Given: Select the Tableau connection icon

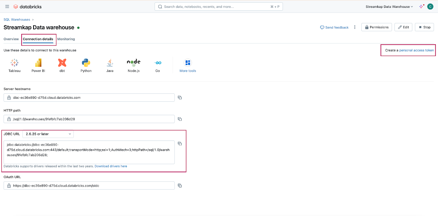Looking at the screenshot, I should [x=15, y=63].
